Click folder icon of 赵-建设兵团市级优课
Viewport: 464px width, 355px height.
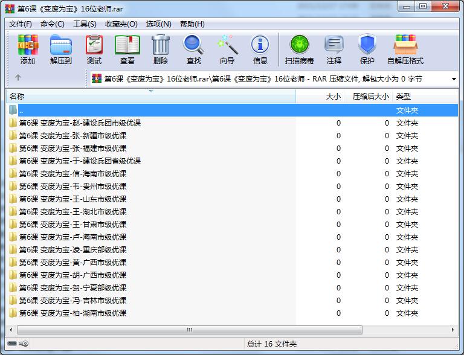coord(13,123)
